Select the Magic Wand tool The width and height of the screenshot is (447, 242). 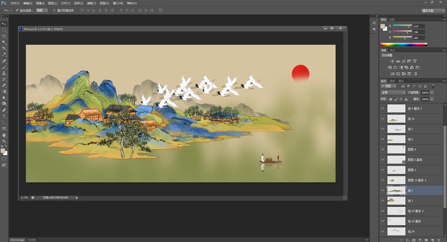tap(4, 43)
